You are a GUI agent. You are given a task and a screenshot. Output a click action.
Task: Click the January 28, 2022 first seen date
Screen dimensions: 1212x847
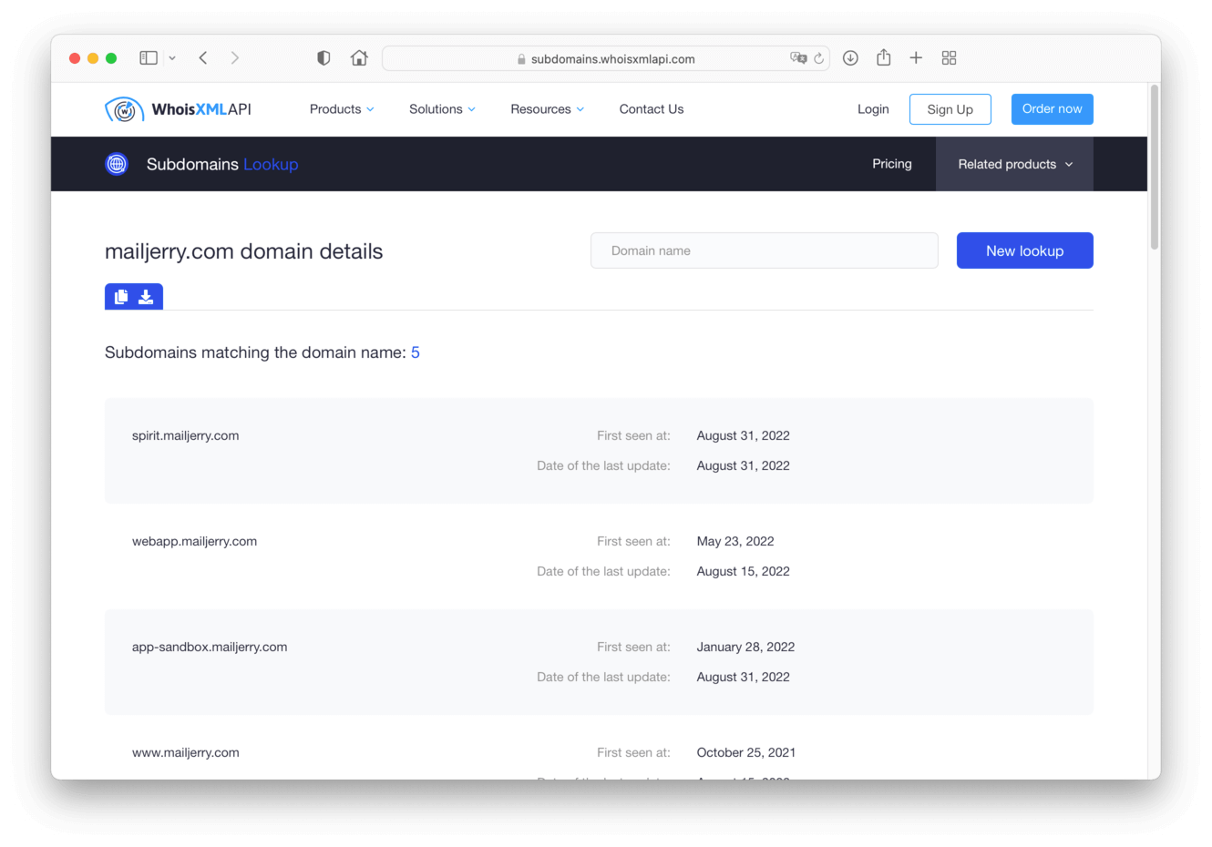745,647
